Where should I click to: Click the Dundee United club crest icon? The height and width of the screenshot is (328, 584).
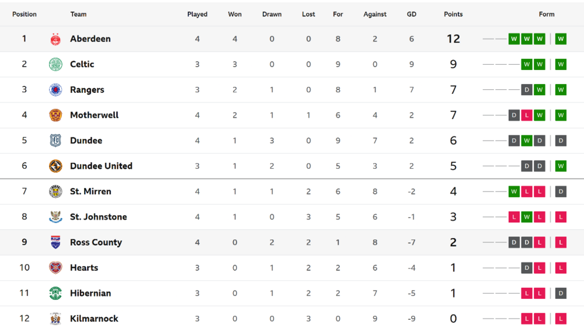(55, 166)
